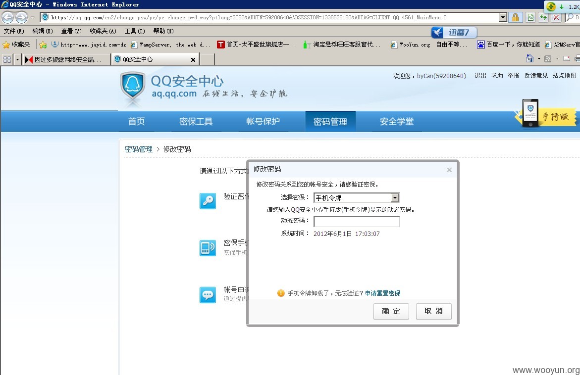580x375 pixels.
Task: Click the Quick Tabs grid icon
Action: (7, 59)
